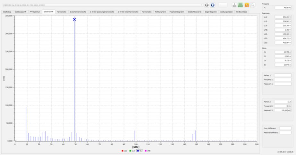Select the green 2000–20000 range icon

coord(240,5)
